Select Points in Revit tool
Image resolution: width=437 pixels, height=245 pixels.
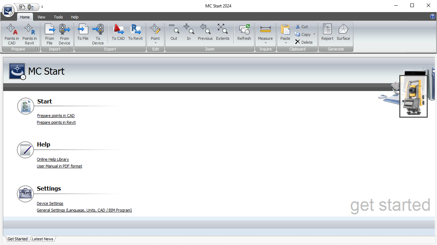pyautogui.click(x=30, y=34)
